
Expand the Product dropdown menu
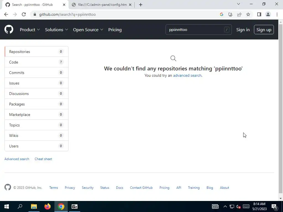pos(30,30)
